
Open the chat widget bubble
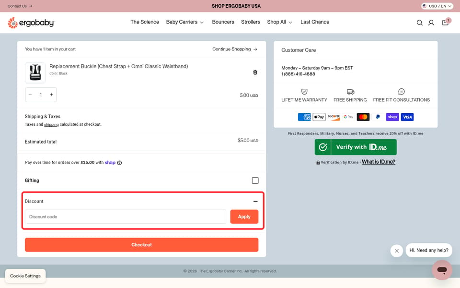coord(442,269)
